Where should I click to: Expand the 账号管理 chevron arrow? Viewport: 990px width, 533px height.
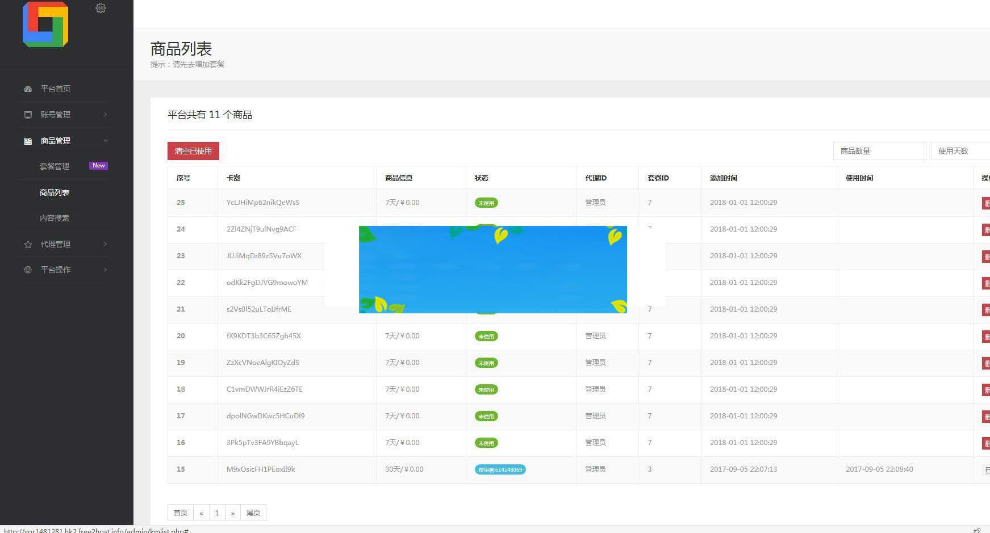(106, 115)
